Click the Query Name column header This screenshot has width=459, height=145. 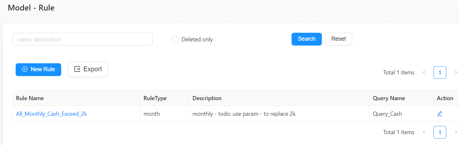(x=389, y=98)
